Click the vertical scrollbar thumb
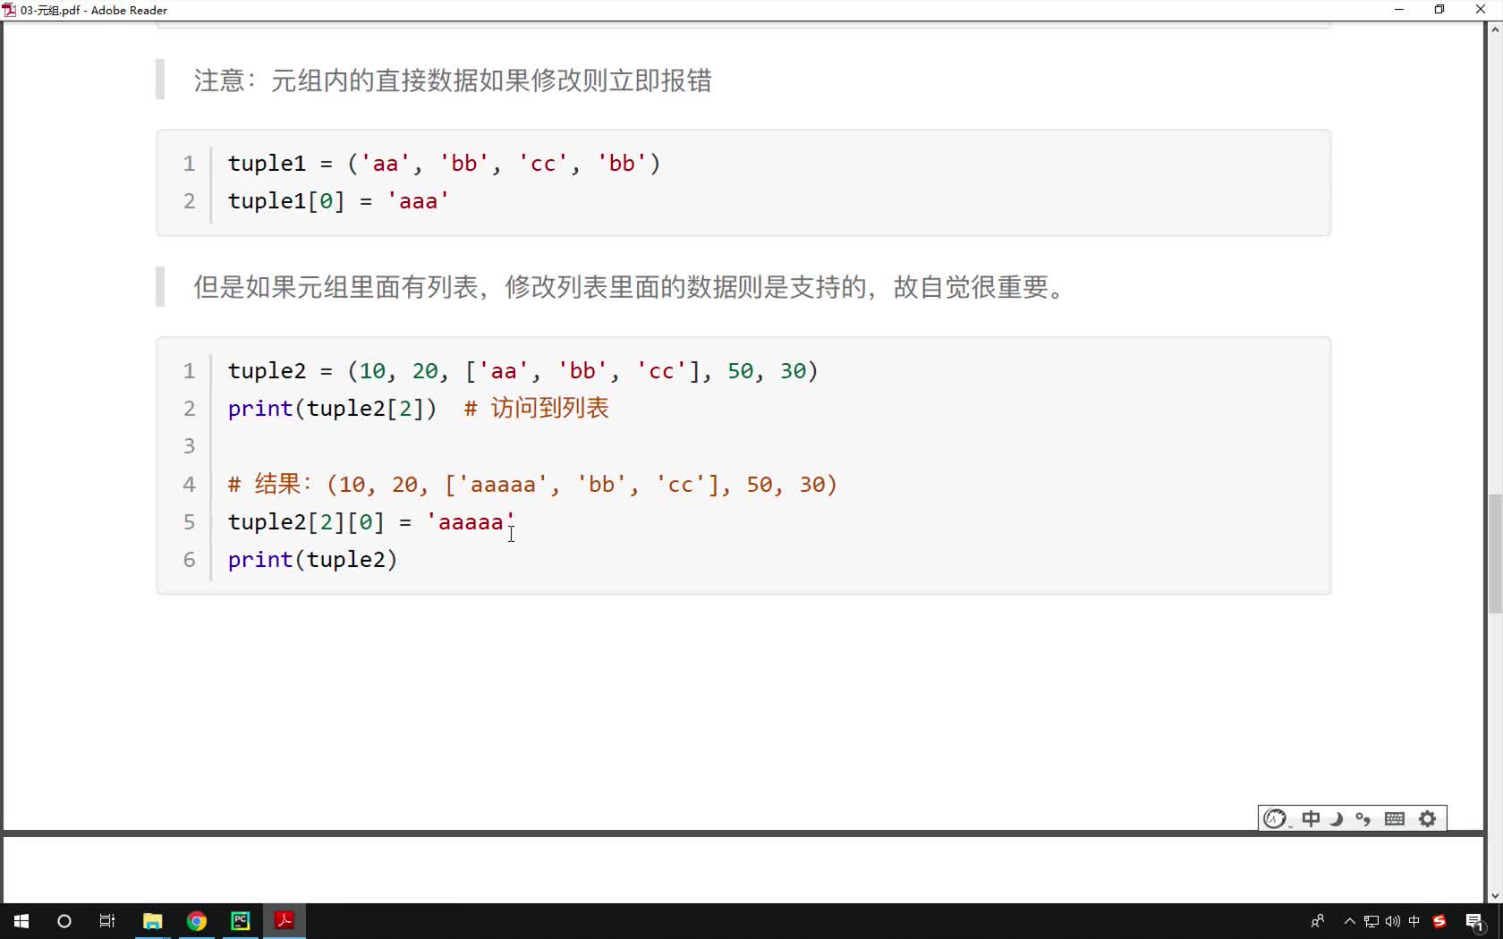The image size is (1503, 939). click(1494, 554)
